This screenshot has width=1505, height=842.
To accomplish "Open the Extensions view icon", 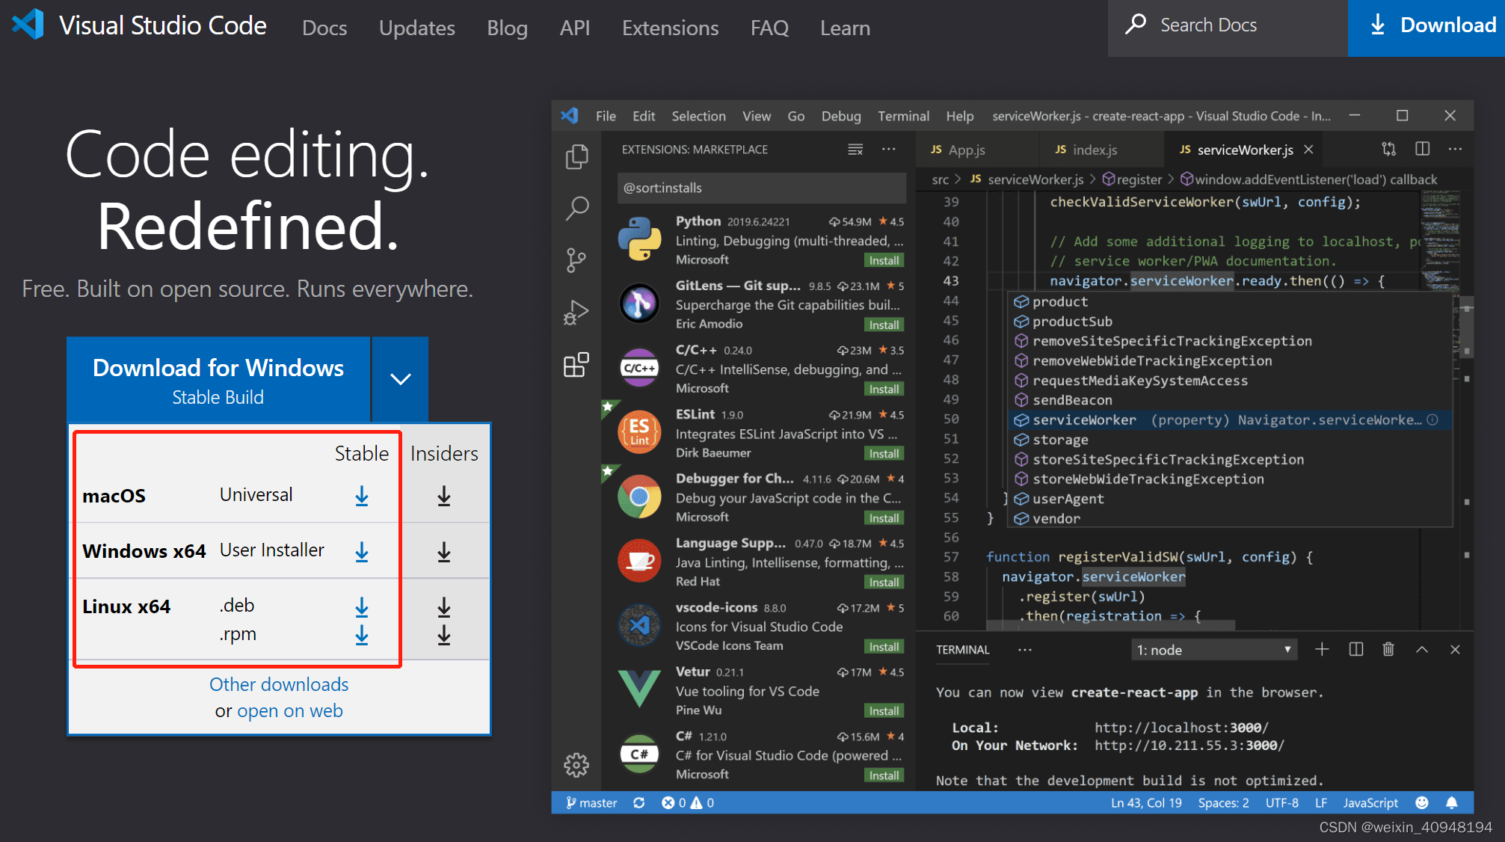I will coord(576,365).
